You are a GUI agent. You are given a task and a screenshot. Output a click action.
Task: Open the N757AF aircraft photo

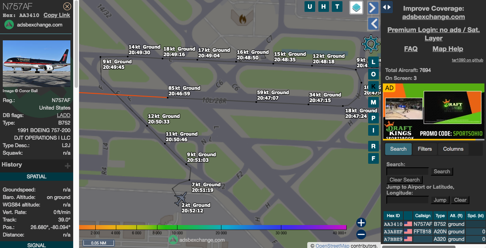[x=36, y=64]
